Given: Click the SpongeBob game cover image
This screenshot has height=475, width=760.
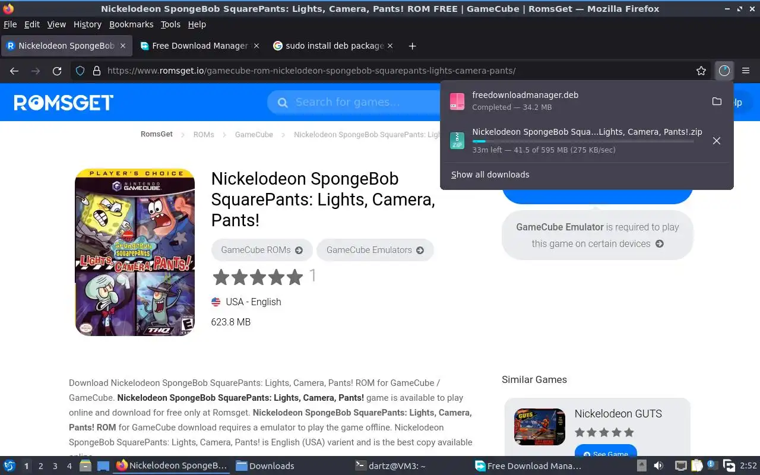Looking at the screenshot, I should coord(135,252).
